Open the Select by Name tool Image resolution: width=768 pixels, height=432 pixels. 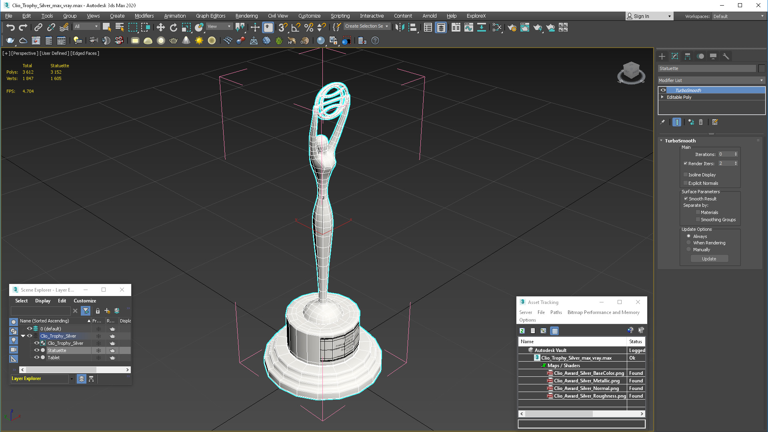click(120, 27)
